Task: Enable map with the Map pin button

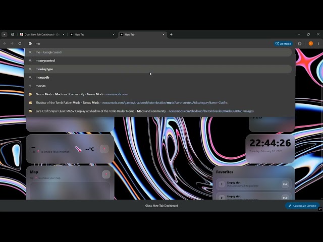Action: coord(106,174)
